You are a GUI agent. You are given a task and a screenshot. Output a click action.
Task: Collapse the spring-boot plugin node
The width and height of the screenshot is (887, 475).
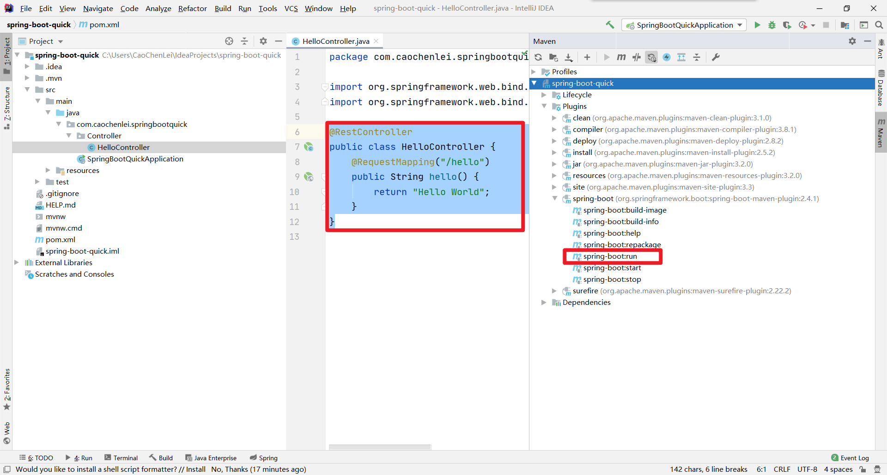pyautogui.click(x=555, y=198)
